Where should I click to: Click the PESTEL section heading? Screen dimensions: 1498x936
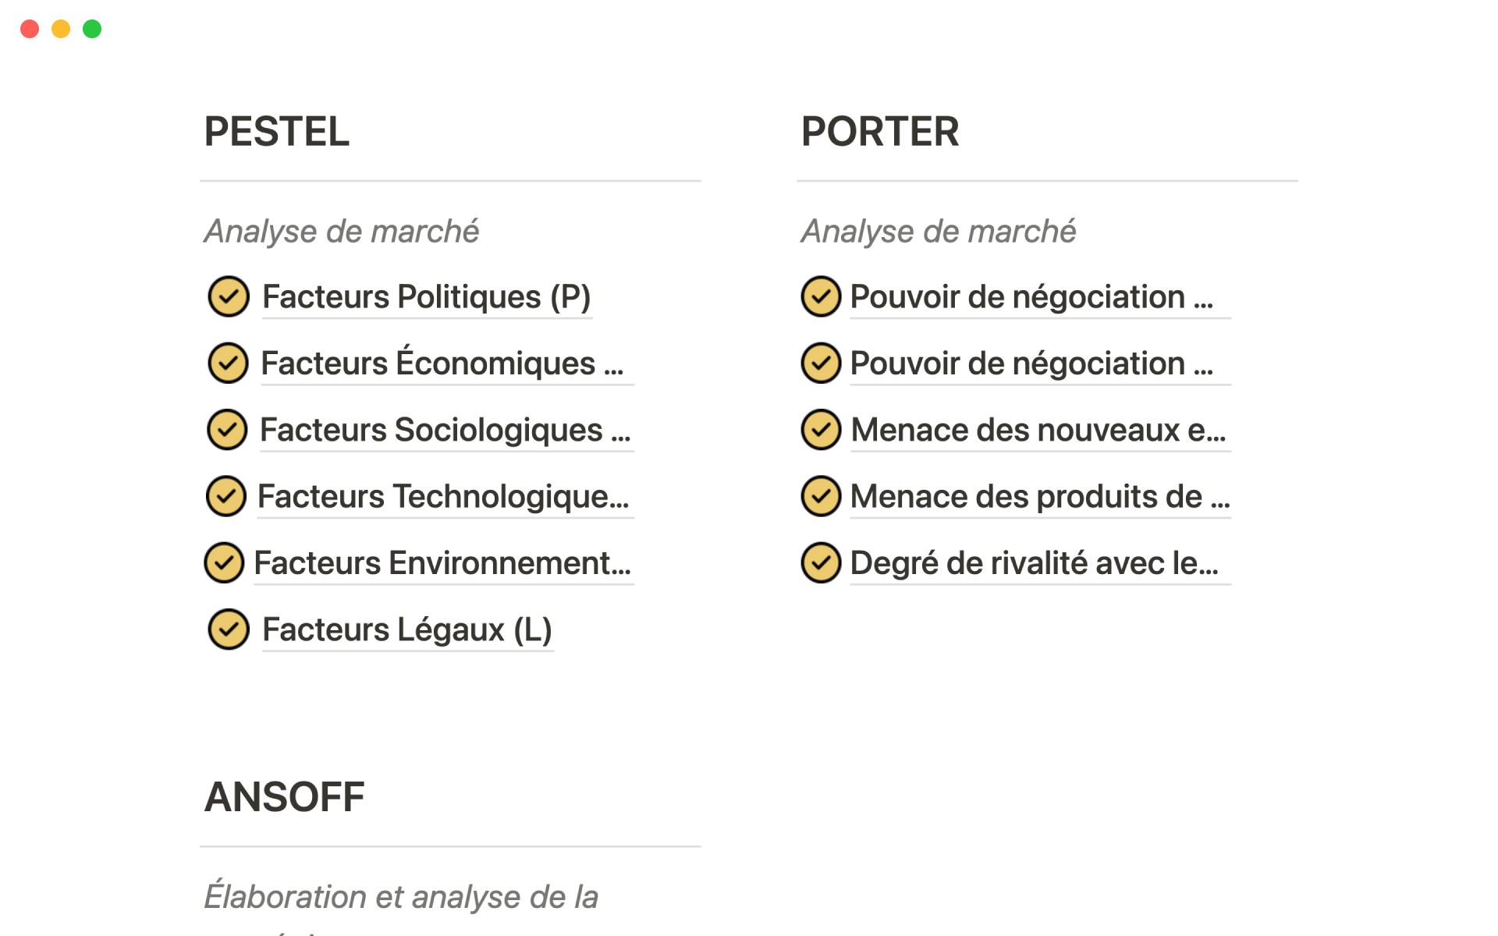tap(277, 131)
